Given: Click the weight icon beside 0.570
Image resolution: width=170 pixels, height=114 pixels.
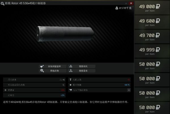Looking at the screenshot, I should 117,8.
